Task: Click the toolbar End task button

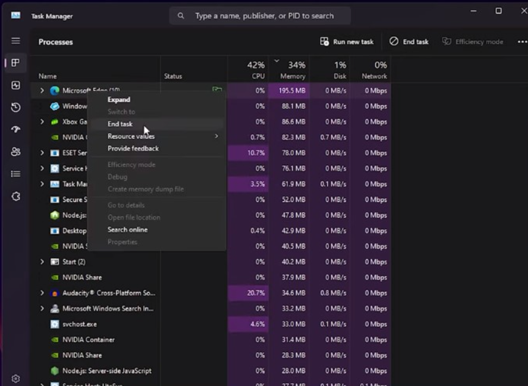Action: [409, 42]
